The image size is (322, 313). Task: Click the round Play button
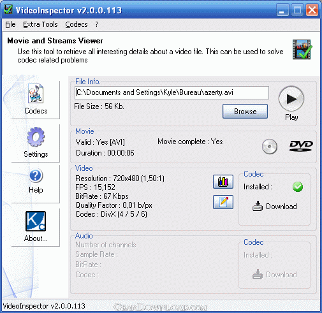[x=291, y=99]
